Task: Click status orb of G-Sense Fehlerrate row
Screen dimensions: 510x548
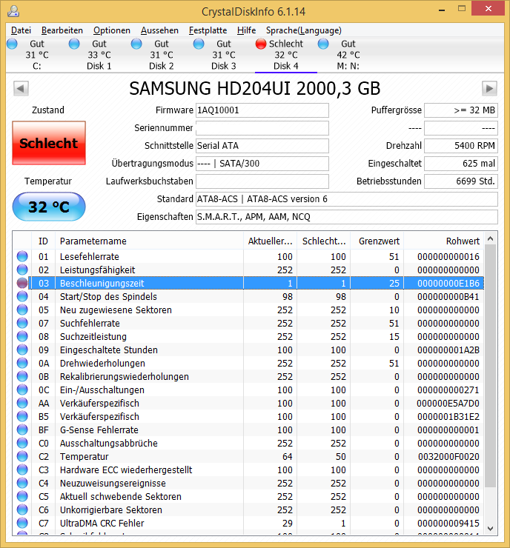Action: click(22, 430)
